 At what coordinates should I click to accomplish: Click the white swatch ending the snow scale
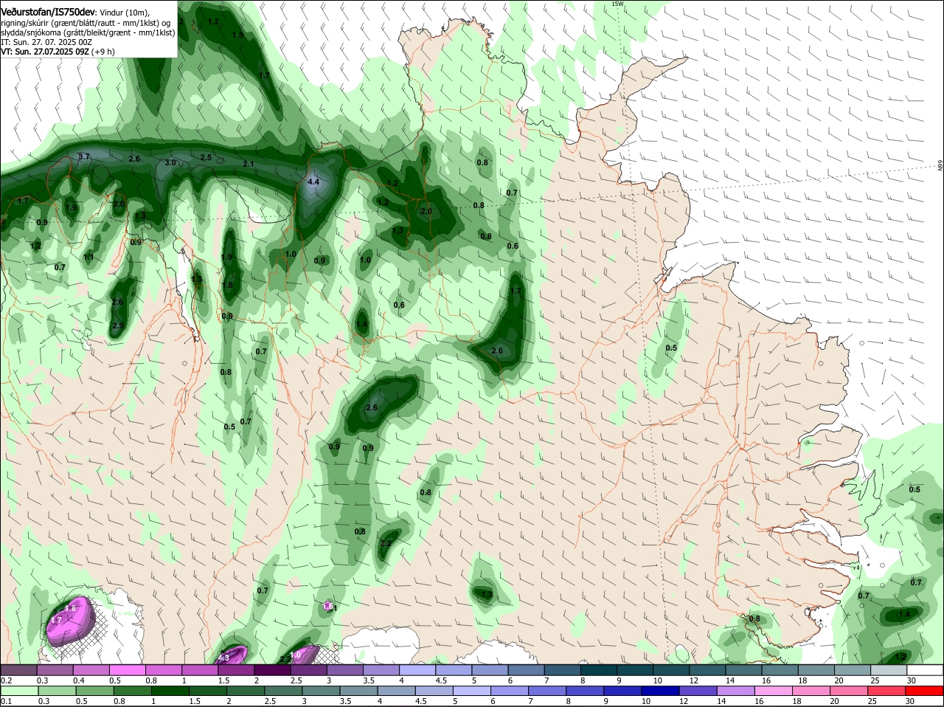[925, 670]
